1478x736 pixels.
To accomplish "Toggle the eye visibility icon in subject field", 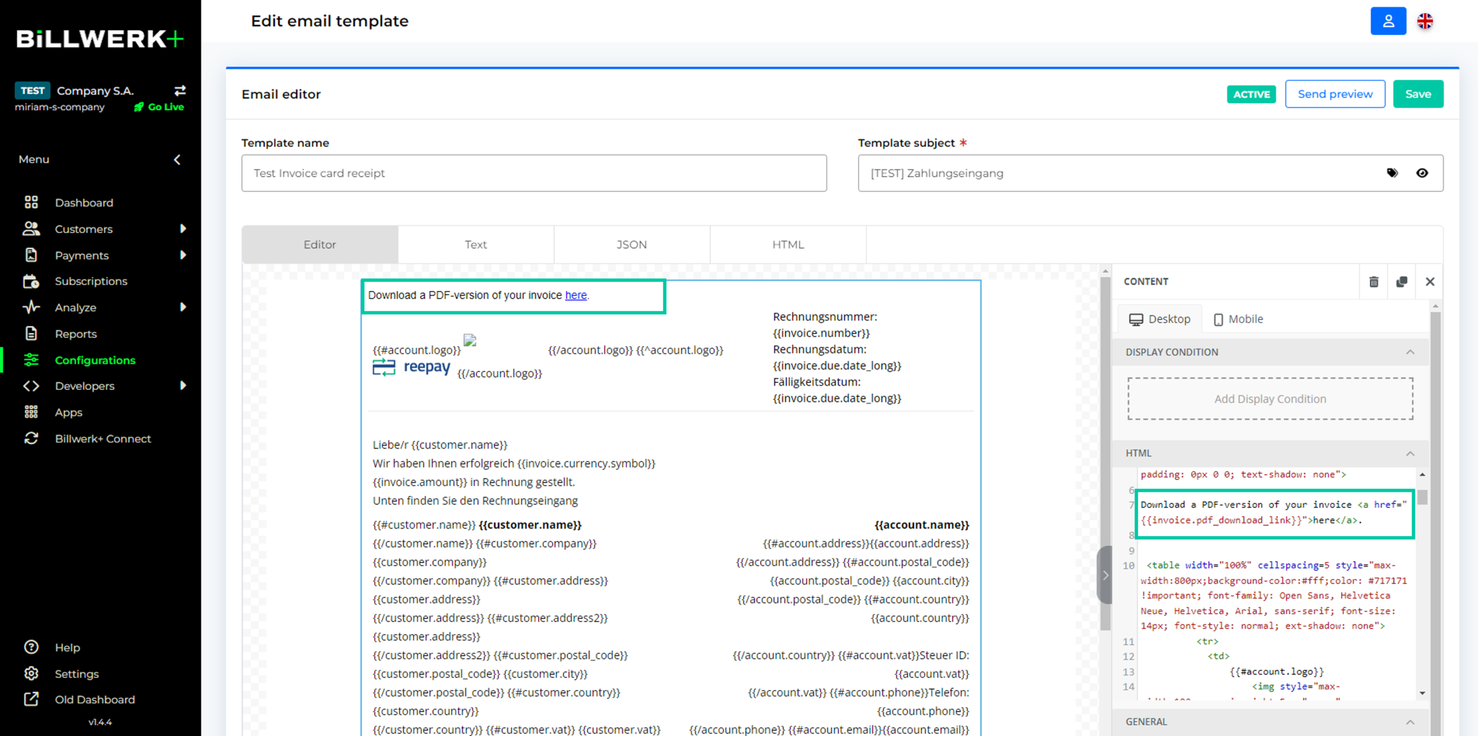I will (1422, 173).
